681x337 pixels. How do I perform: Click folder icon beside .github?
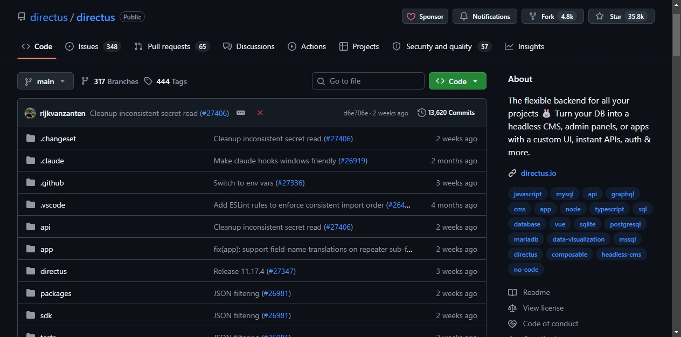pos(31,183)
